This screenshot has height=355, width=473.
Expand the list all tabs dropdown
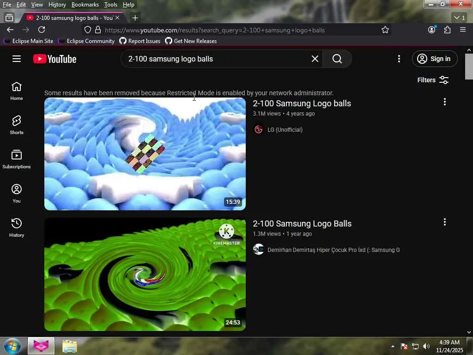coord(460,18)
